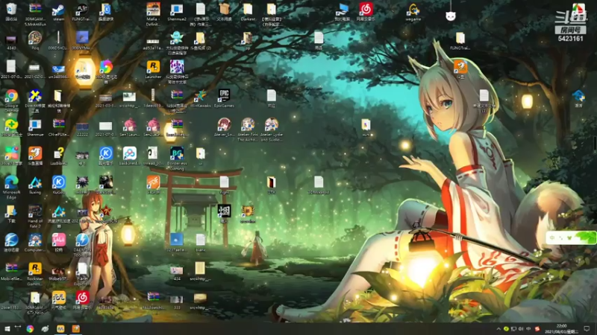Open the Mafia Definitive Edition shortcut
The width and height of the screenshot is (597, 335).
pos(153,14)
